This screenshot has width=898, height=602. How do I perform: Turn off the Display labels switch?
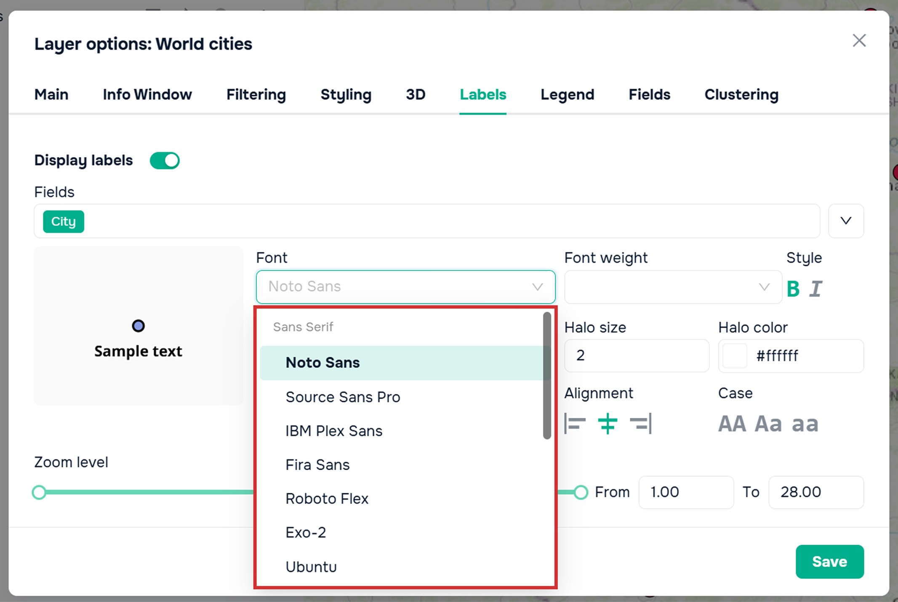165,161
